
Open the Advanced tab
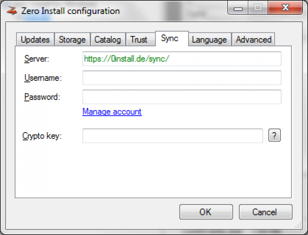pos(253,40)
